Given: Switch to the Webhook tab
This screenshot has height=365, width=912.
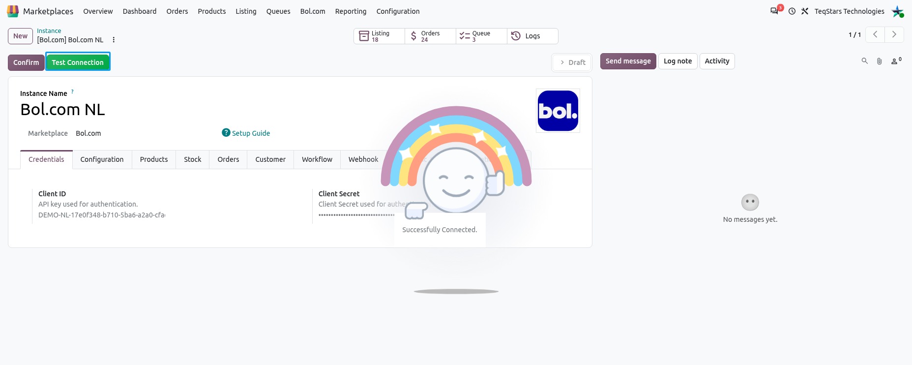Looking at the screenshot, I should pyautogui.click(x=363, y=159).
